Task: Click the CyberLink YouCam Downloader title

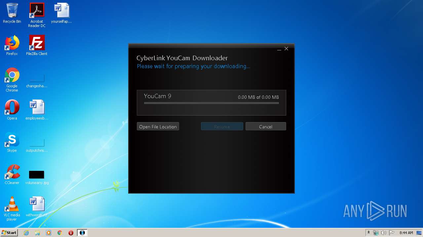Action: point(182,58)
